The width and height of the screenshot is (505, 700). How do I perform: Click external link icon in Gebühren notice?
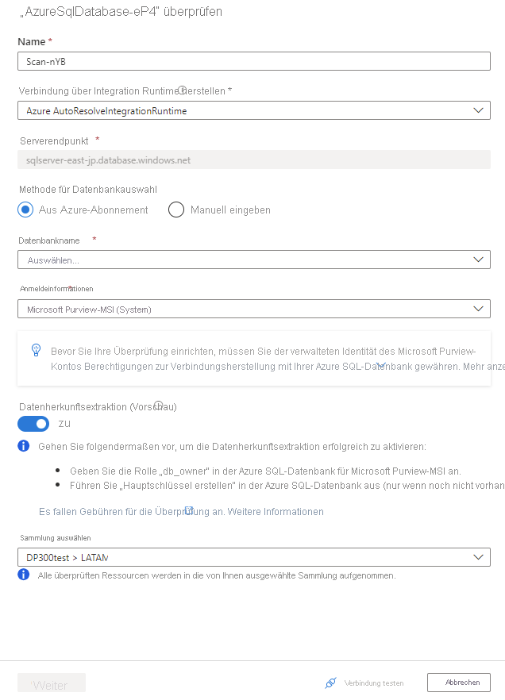coord(189,510)
